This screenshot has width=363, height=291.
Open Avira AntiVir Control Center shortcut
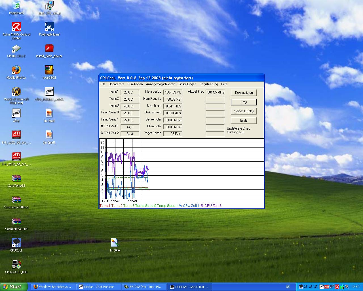(16, 31)
